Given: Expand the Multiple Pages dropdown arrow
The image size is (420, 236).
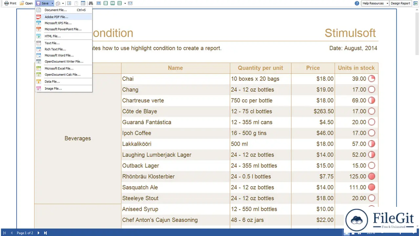Looking at the screenshot, I should click(125, 3).
